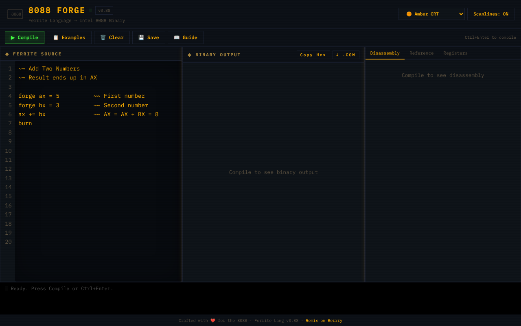The width and height of the screenshot is (521, 326).
Task: Click the diamond icon beside FERRITE SOURCE
Action: [x=7, y=54]
